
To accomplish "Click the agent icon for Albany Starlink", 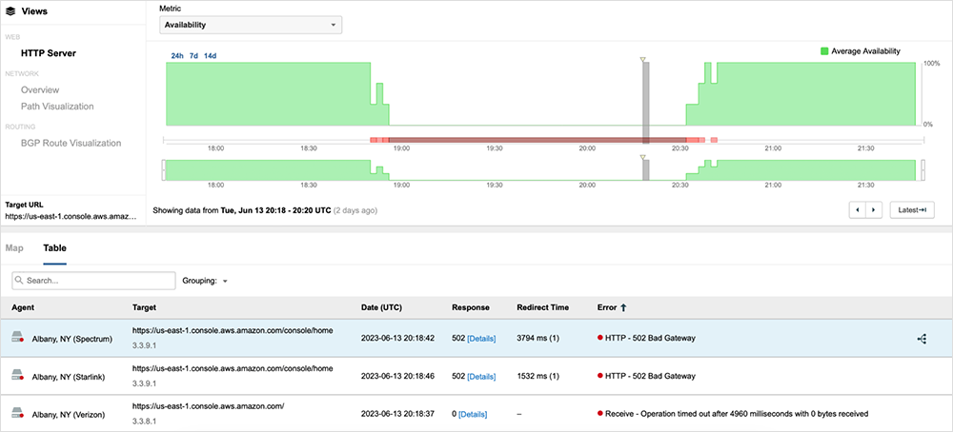I will click(x=18, y=376).
